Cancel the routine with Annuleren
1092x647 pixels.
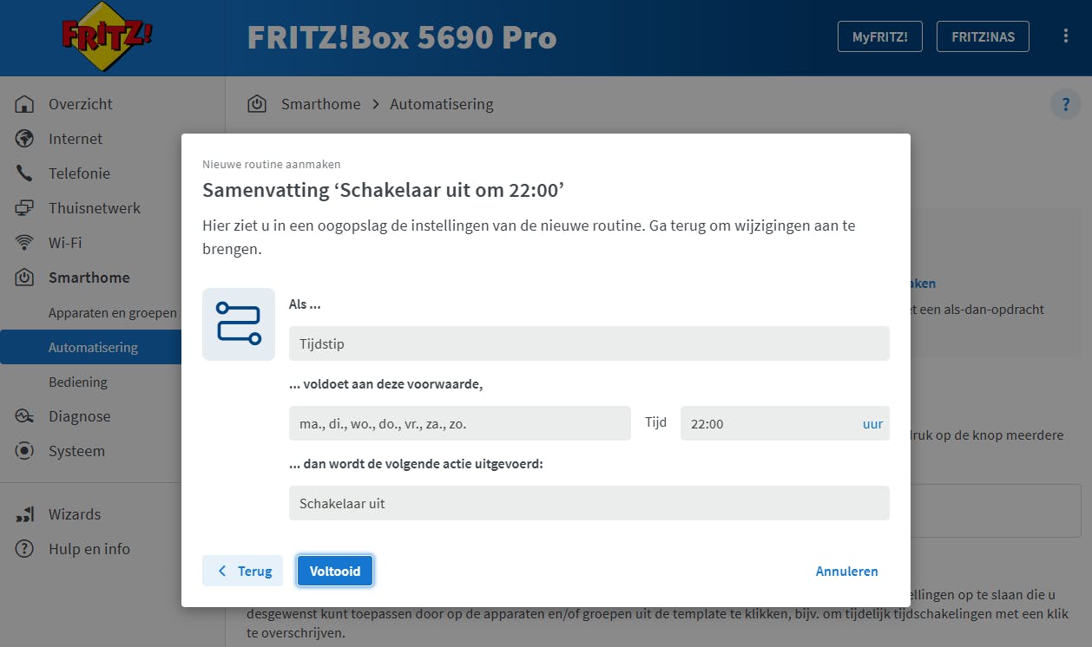[846, 571]
